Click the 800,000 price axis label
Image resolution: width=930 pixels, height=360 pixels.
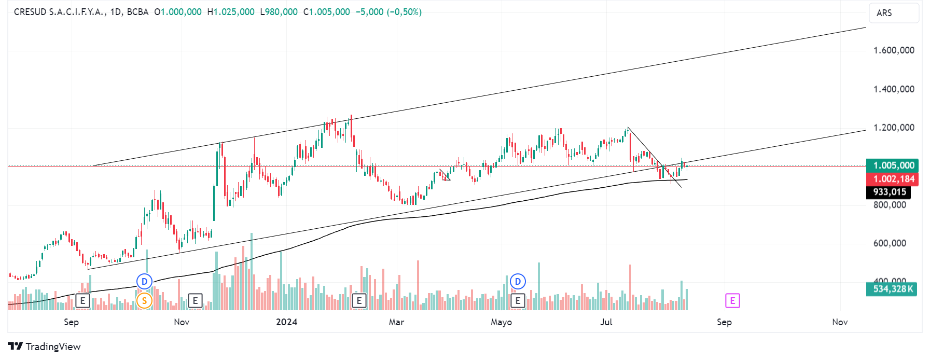click(x=890, y=205)
